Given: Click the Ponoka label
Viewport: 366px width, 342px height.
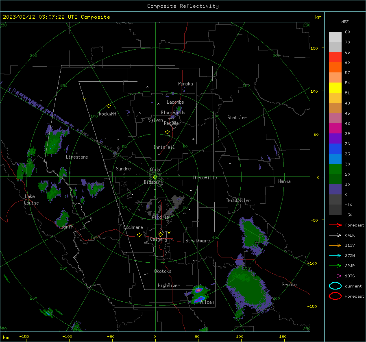Looking at the screenshot, I should (x=185, y=84).
